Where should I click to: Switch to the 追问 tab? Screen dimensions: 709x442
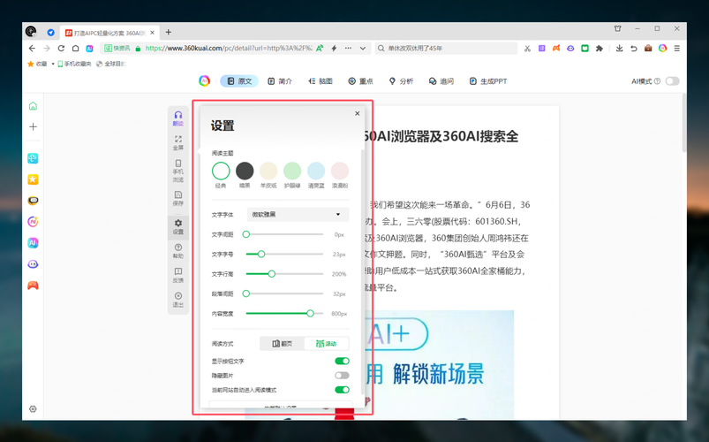(441, 81)
